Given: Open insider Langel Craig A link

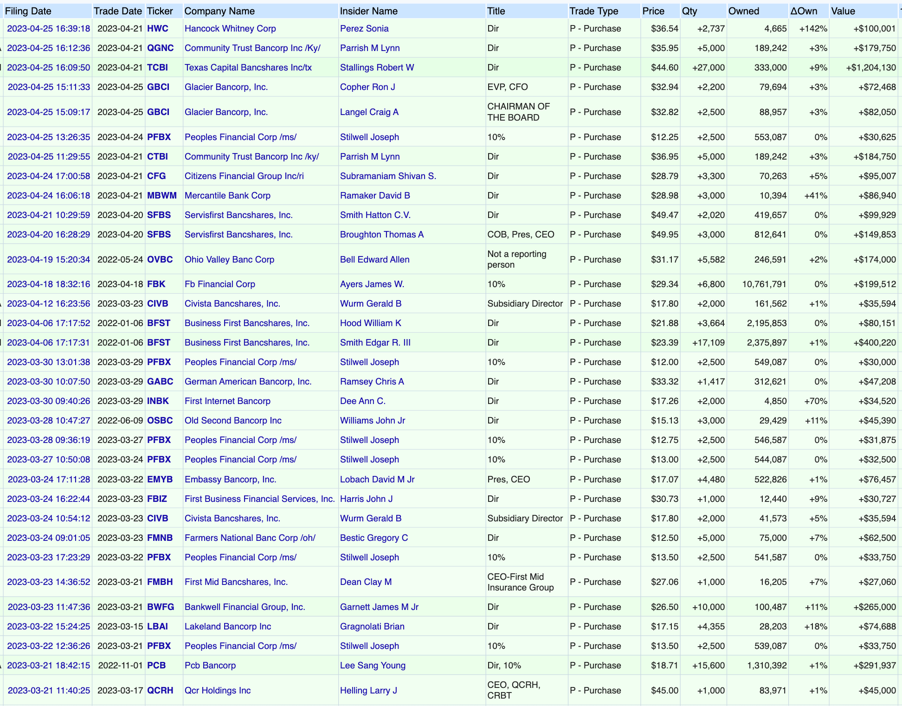Looking at the screenshot, I should pos(369,112).
